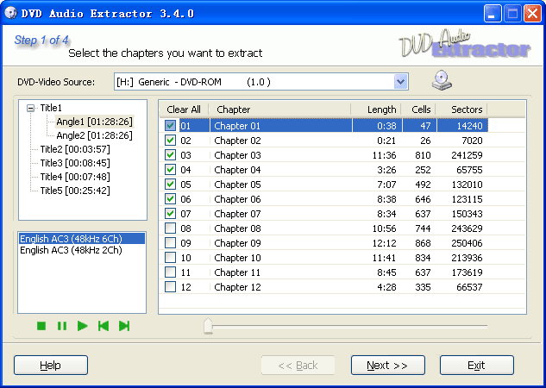The image size is (546, 388).
Task: Select Angle2 [01:28:26] in tree
Action: pos(94,135)
